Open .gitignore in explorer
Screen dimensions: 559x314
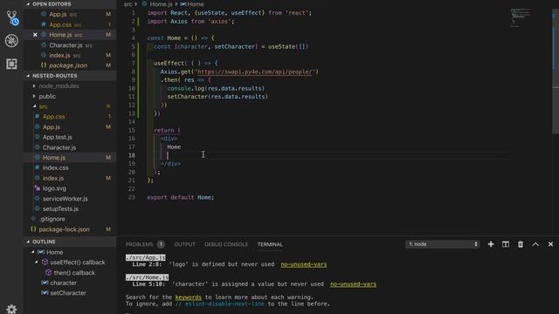tap(70, 219)
